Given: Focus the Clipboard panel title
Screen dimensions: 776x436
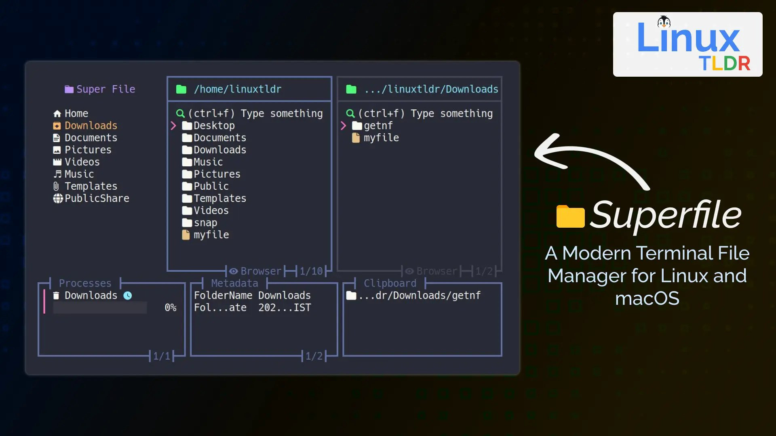Looking at the screenshot, I should [390, 283].
